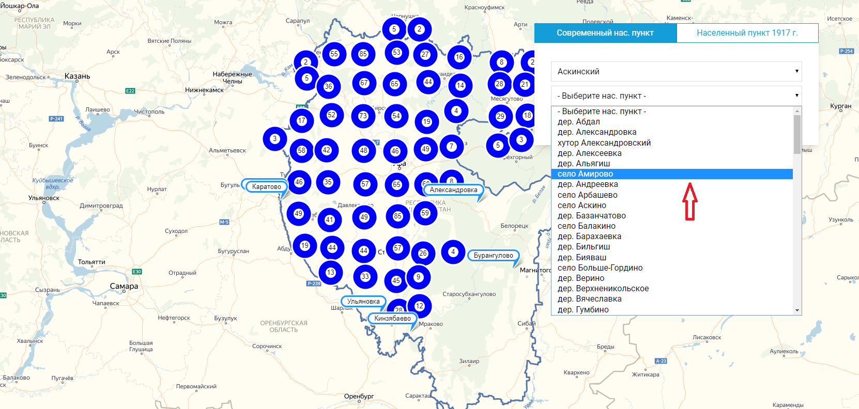This screenshot has height=409, width=859.
Task: Click the cluster marker numbered 33
Action: click(x=365, y=277)
